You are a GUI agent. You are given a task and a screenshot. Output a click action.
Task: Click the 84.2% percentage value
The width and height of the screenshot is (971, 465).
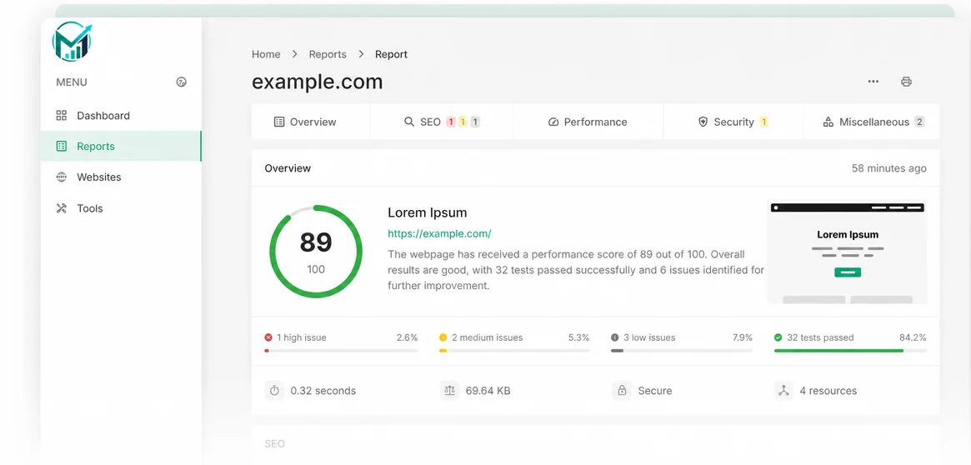coord(913,337)
